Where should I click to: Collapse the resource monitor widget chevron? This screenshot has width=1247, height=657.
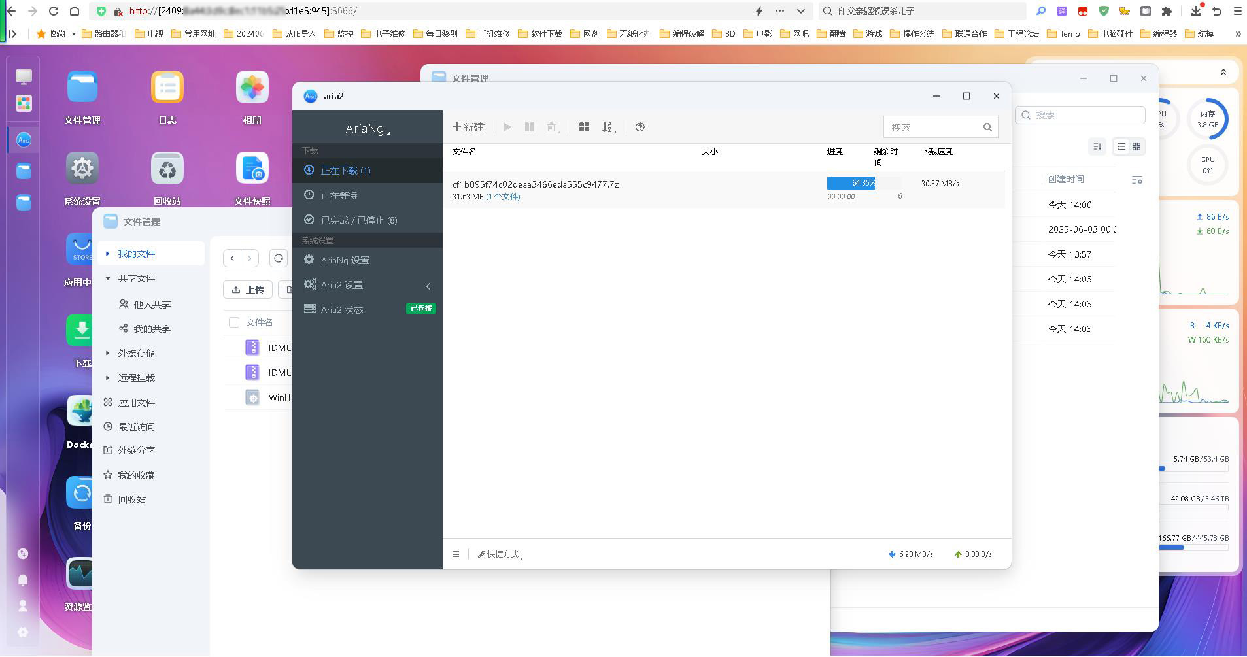1223,73
